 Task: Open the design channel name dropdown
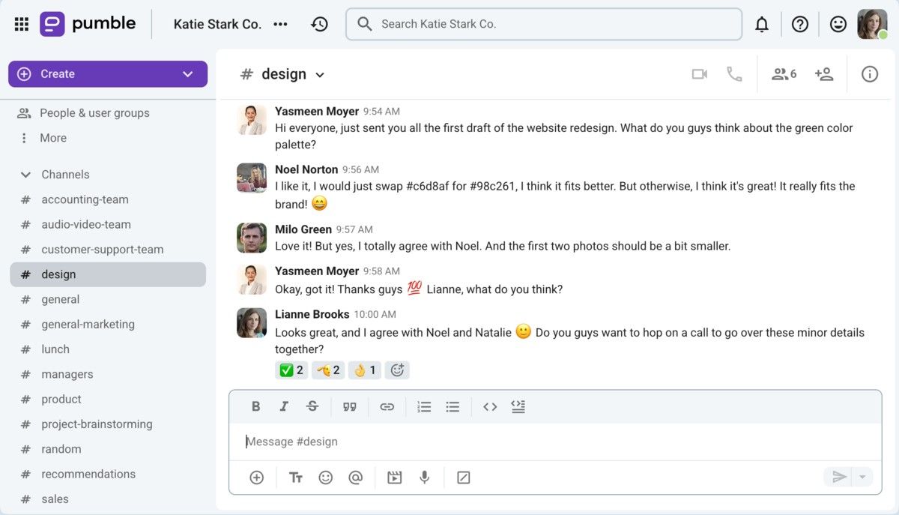(320, 75)
